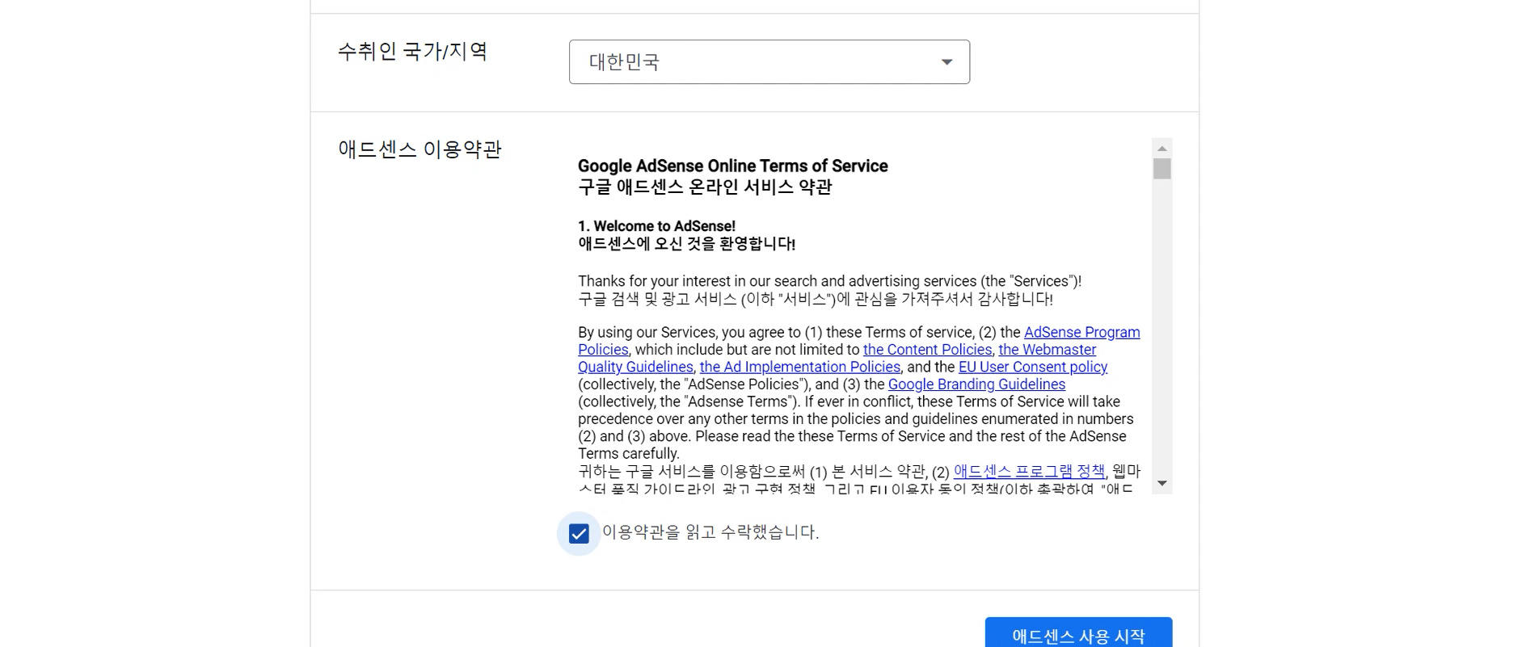1522x647 pixels.
Task: Click the 구글 애드센스 온라인 서비스 약관 heading
Action: [705, 187]
